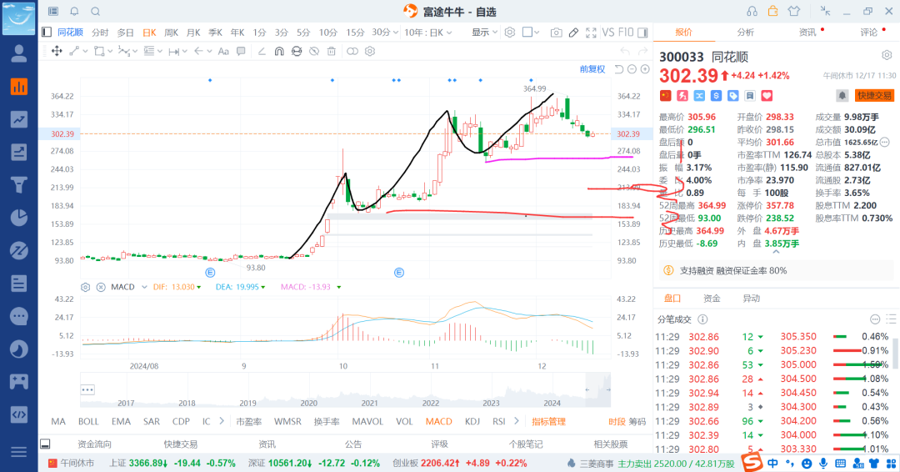Open the chat bubble sidebar icon
The width and height of the screenshot is (900, 472).
coord(19,316)
